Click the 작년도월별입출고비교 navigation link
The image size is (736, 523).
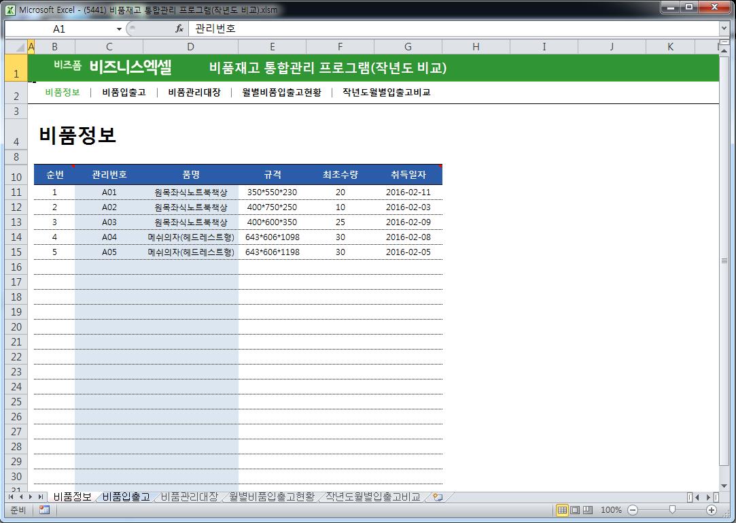[386, 92]
